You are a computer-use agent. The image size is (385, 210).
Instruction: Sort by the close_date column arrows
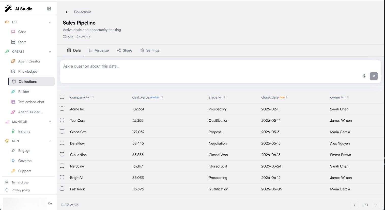287,97
